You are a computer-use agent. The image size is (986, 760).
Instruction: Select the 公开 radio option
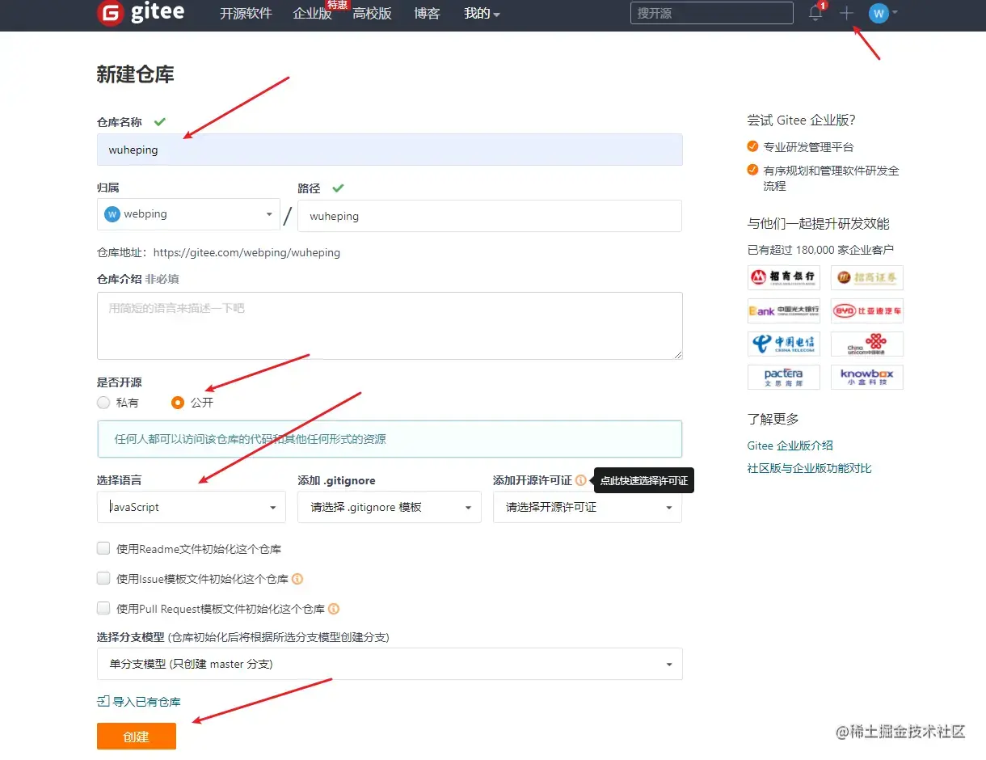coord(178,403)
